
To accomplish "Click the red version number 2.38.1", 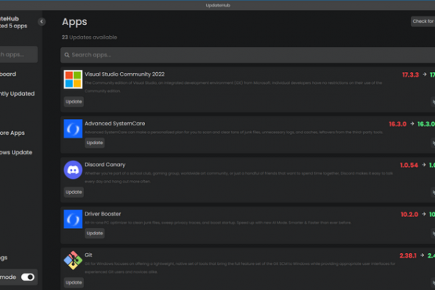I will click(408, 256).
